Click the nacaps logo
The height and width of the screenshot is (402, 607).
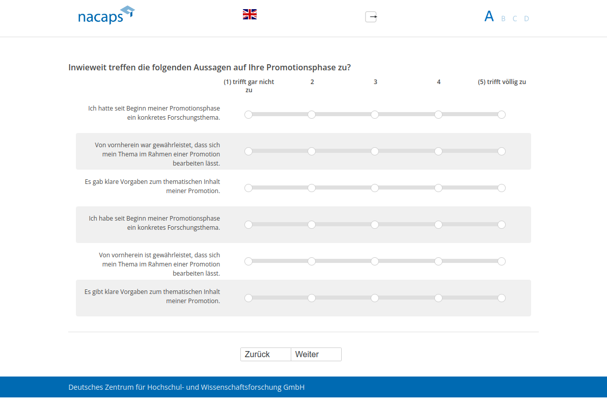point(106,15)
